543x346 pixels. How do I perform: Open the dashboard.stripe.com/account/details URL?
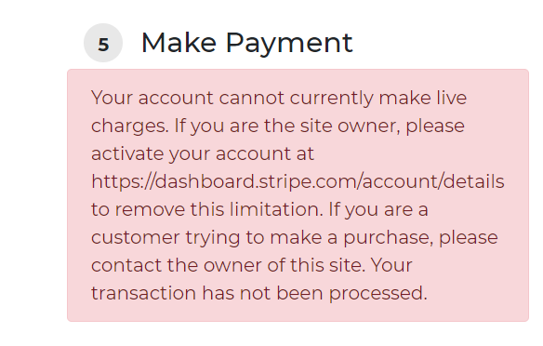(298, 181)
